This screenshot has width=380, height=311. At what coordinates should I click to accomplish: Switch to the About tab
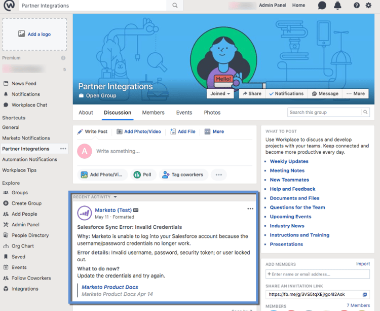pos(86,113)
